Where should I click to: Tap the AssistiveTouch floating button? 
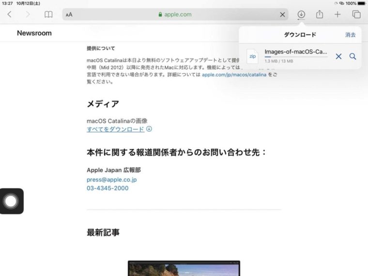(11, 201)
